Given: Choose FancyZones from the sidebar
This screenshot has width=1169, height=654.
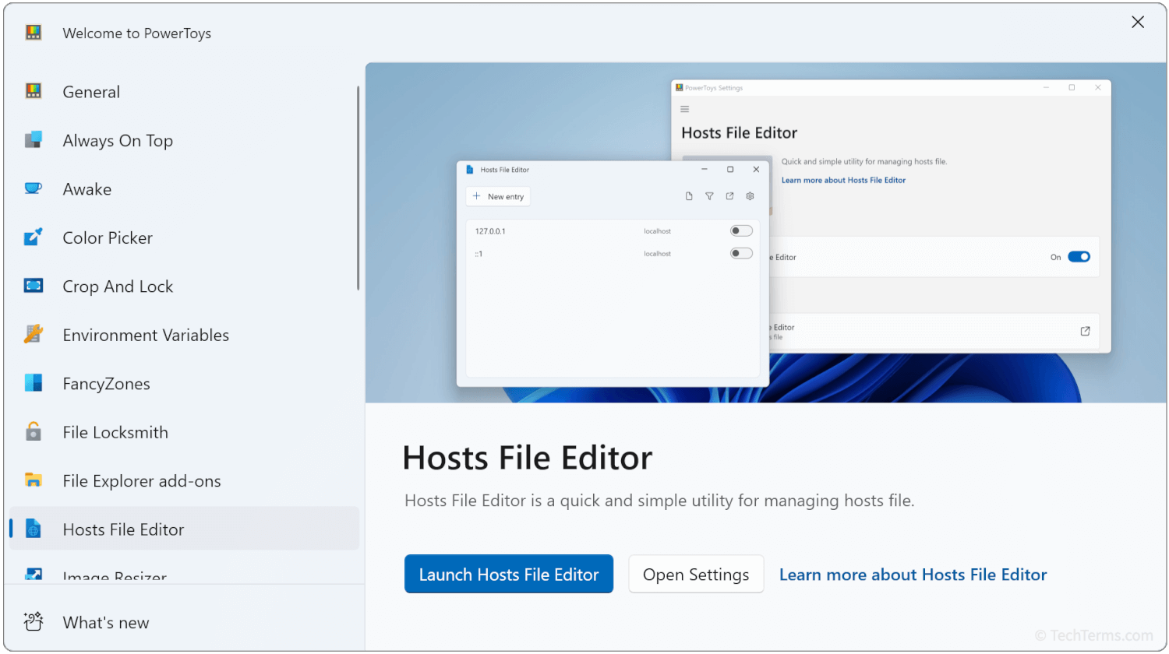Looking at the screenshot, I should [x=184, y=384].
